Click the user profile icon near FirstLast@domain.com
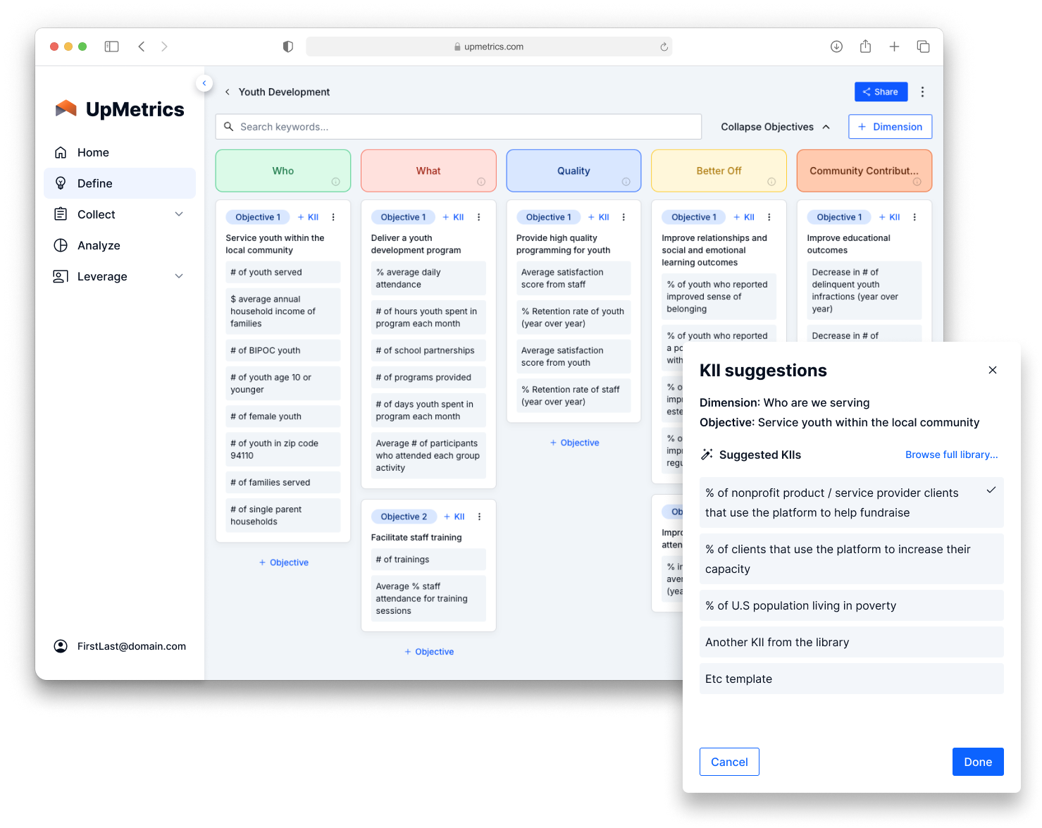Image resolution: width=1042 pixels, height=828 pixels. point(61,646)
